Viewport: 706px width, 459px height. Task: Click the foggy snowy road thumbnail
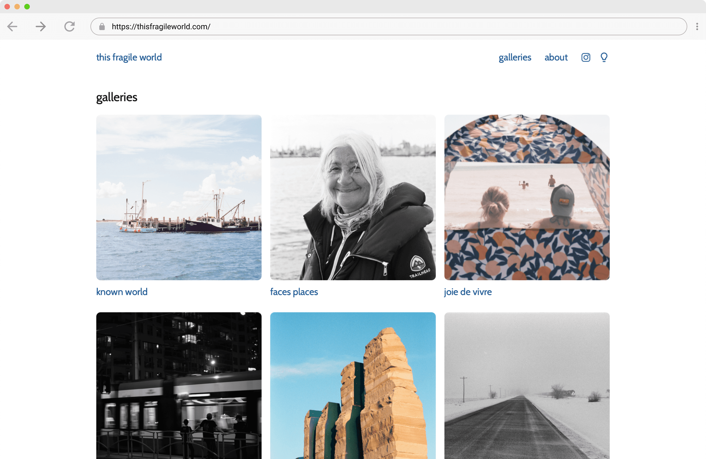(526, 386)
